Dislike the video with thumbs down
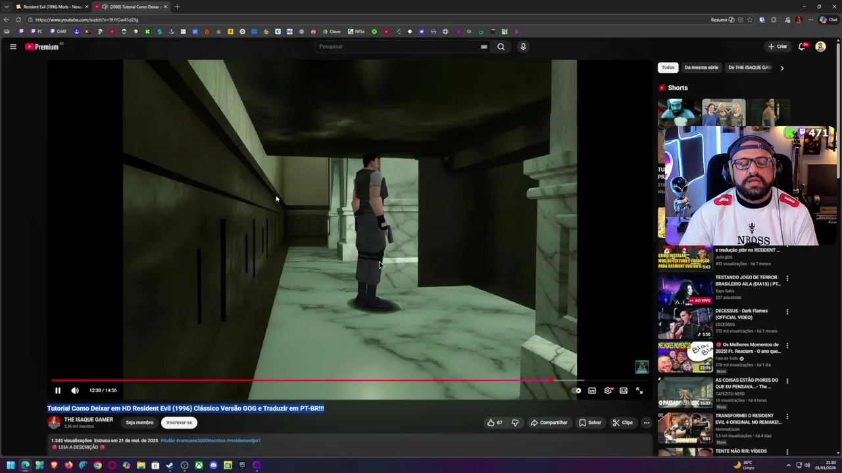 515,422
